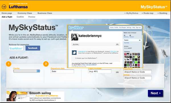Screen dimensions: 171x103
Task: Click the Next button
Action: click(155, 93)
